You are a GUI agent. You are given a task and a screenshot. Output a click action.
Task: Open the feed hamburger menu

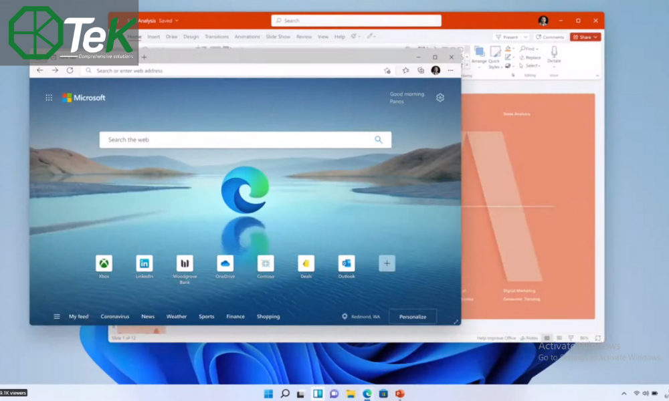pyautogui.click(x=57, y=316)
